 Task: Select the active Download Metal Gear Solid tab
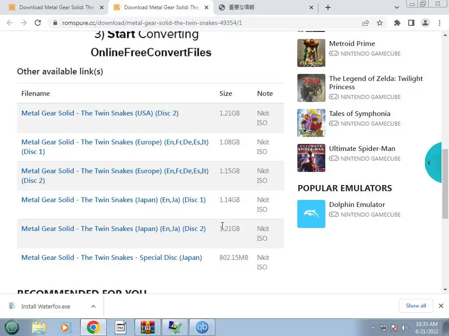(160, 7)
